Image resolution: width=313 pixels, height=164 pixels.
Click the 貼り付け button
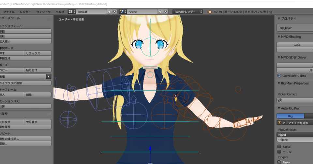pos(37,70)
